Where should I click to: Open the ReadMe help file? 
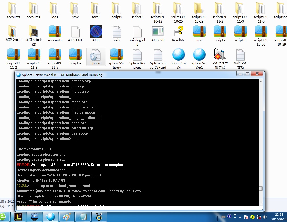click(x=178, y=34)
